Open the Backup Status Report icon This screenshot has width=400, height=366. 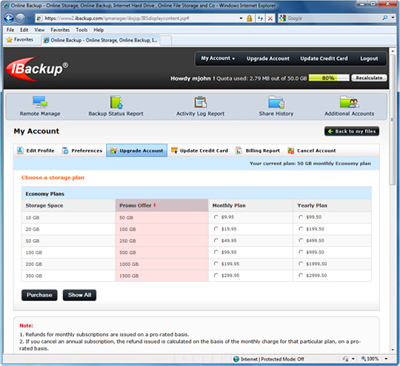coord(116,102)
